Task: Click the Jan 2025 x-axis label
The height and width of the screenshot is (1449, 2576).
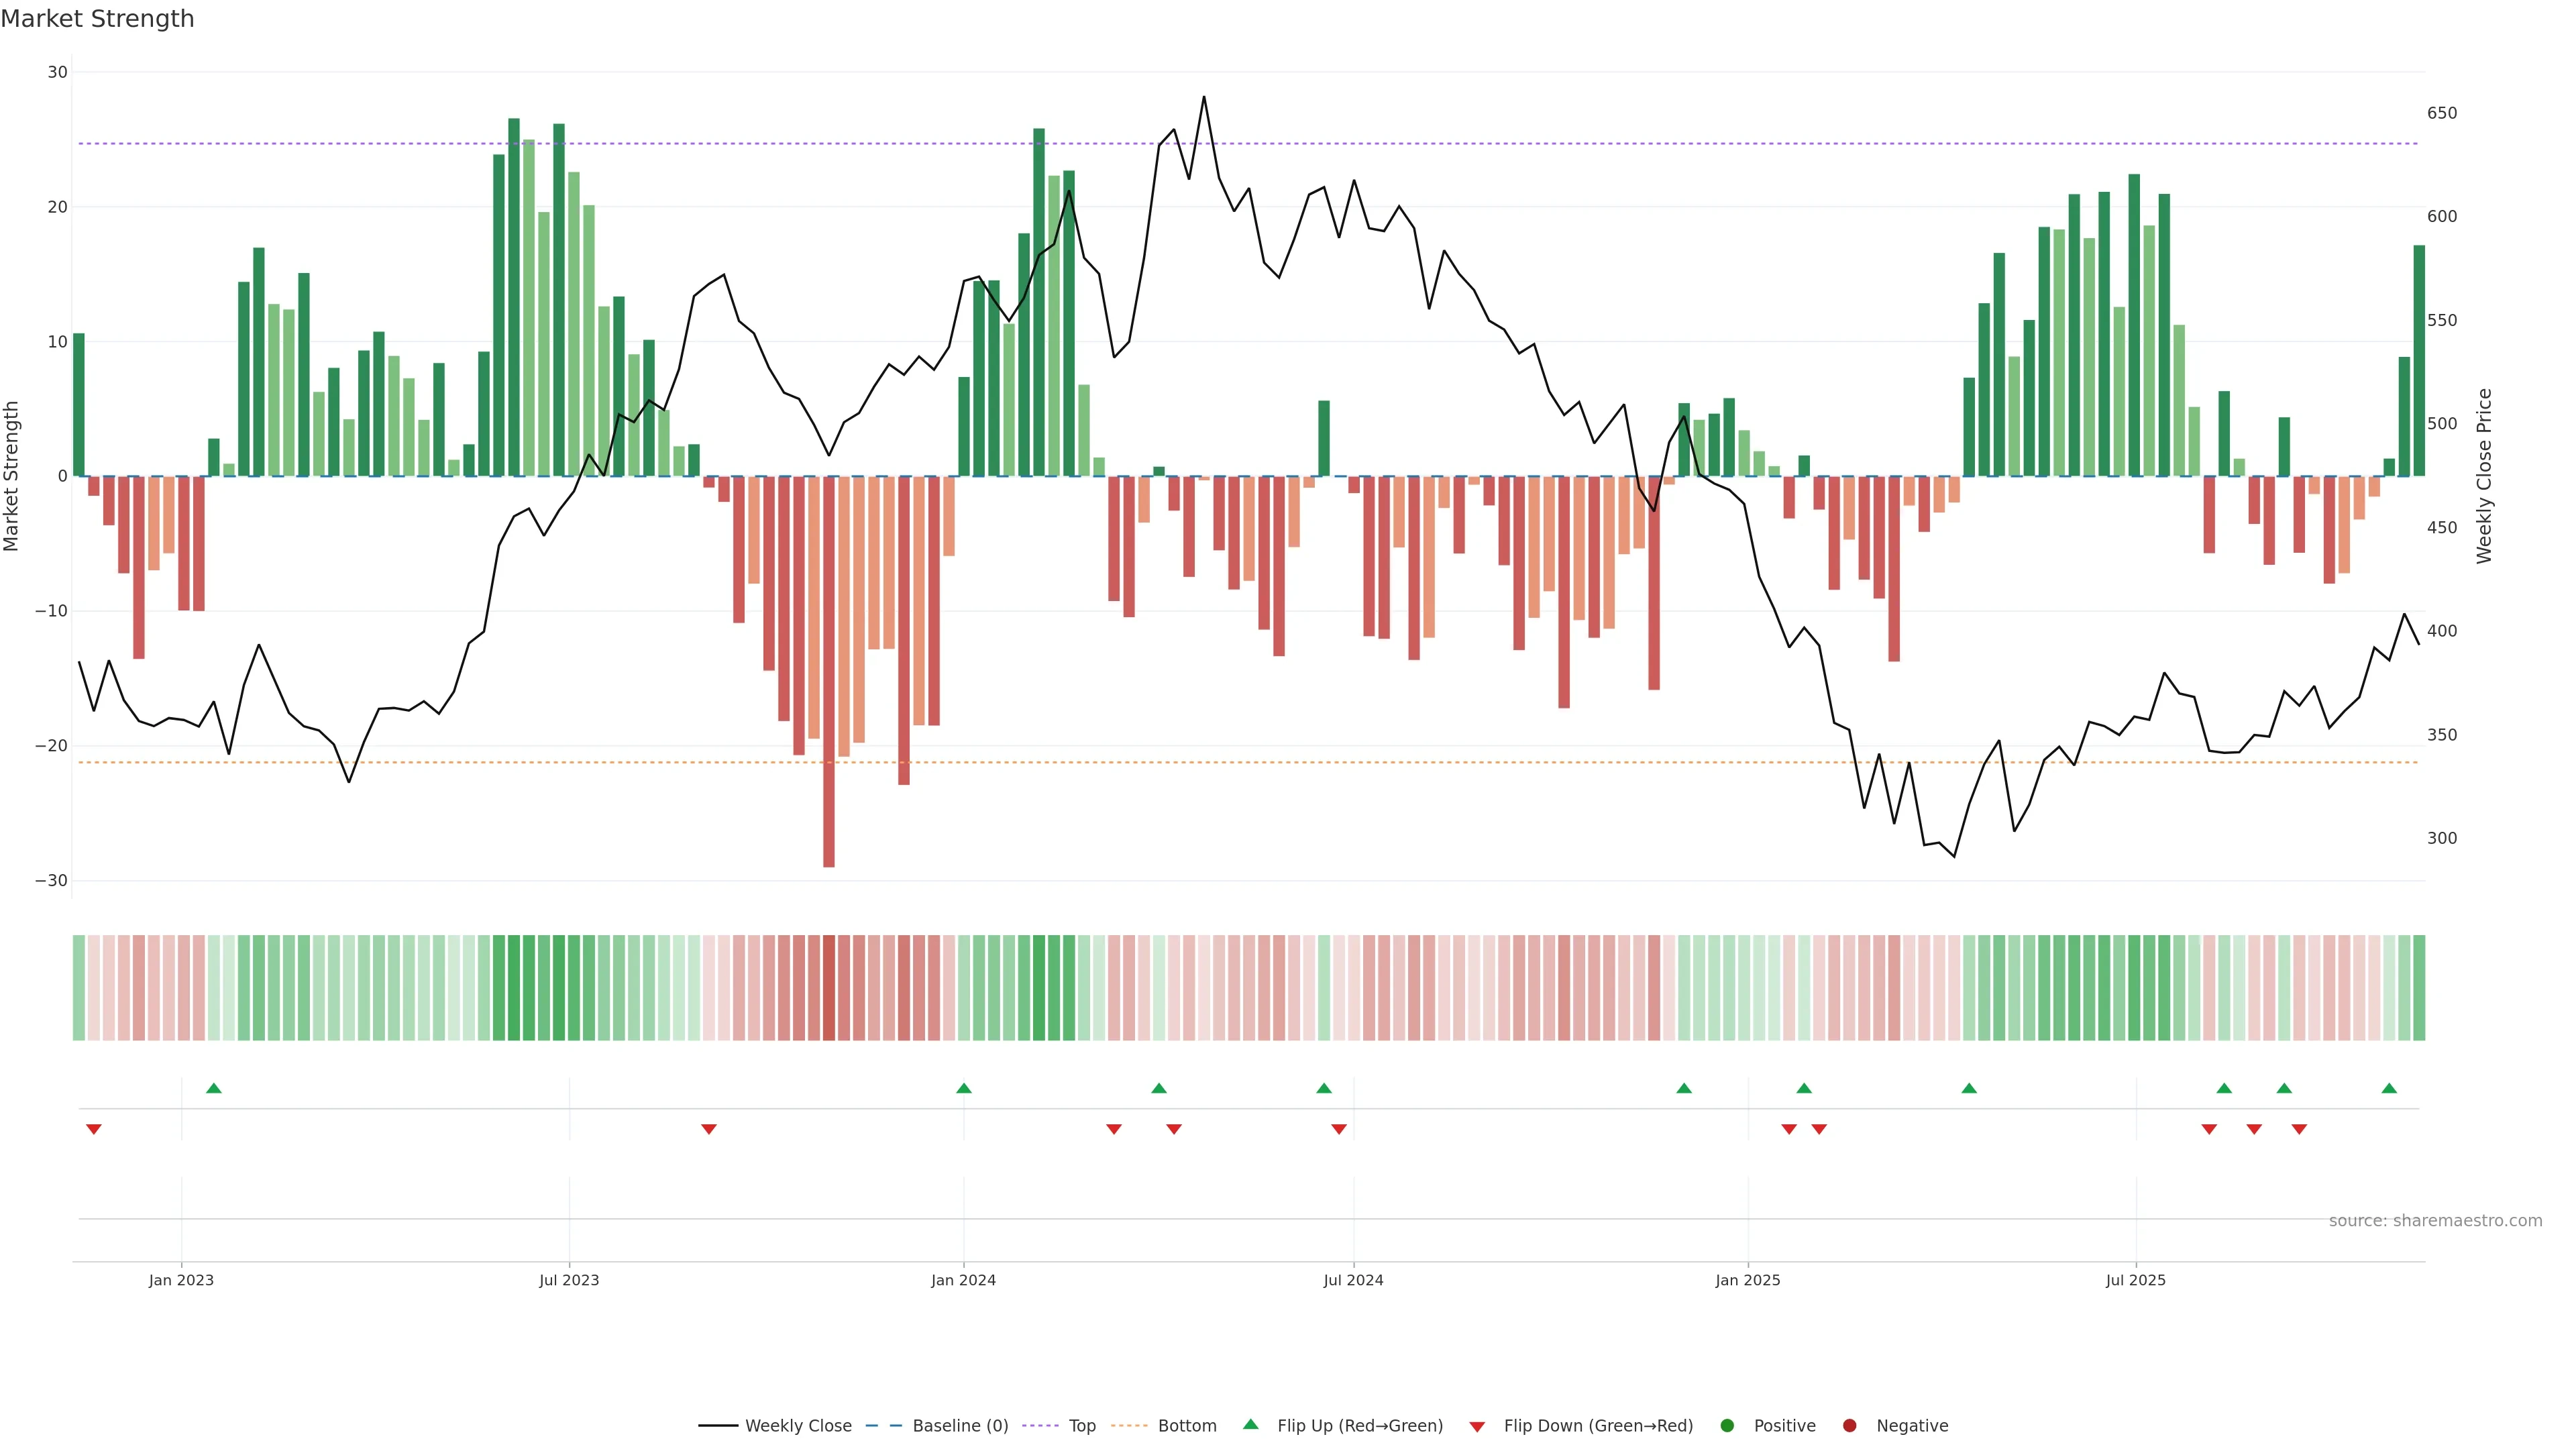Action: [1748, 1280]
